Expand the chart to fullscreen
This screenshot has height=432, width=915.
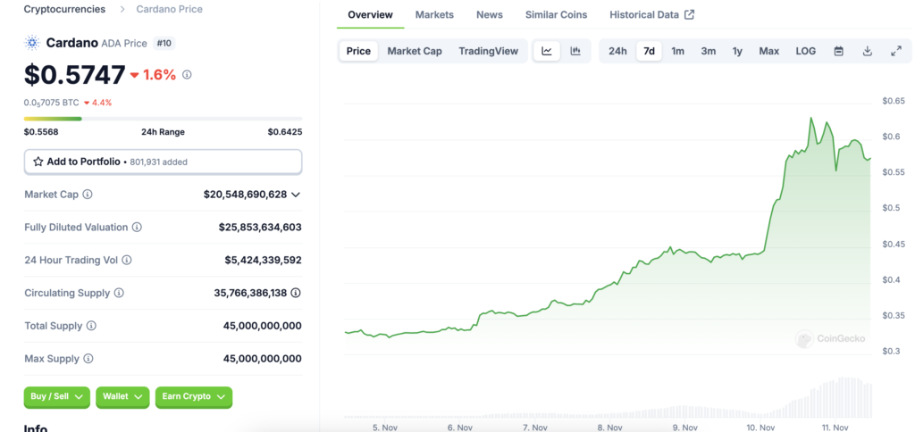895,51
